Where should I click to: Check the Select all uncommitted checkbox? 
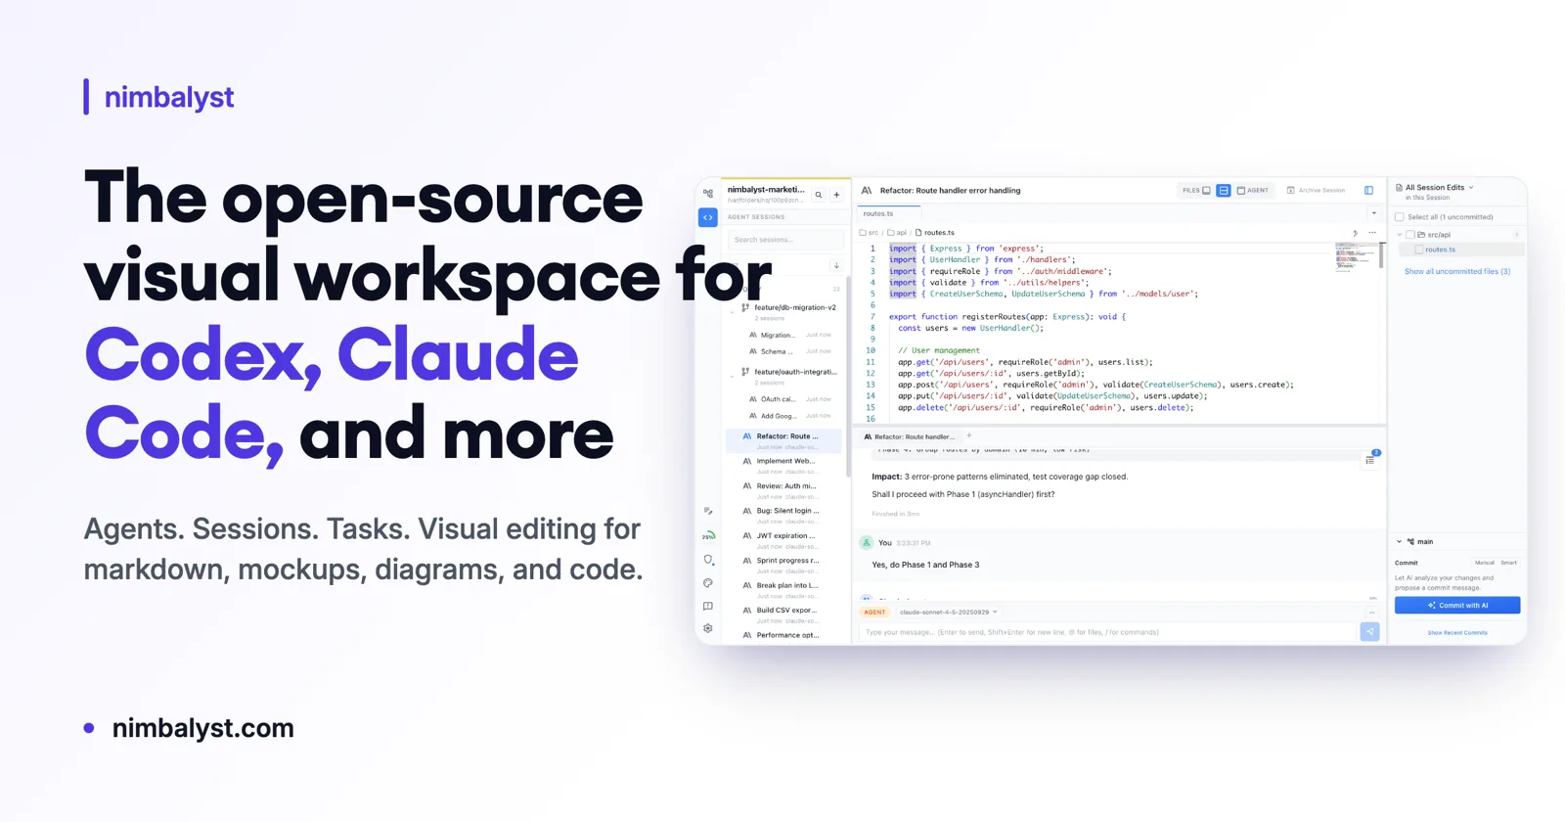tap(1400, 217)
